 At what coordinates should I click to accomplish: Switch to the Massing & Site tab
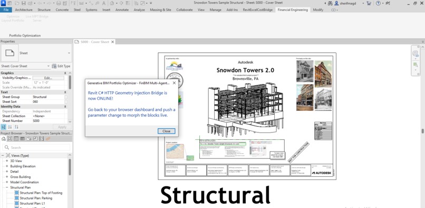click(160, 10)
